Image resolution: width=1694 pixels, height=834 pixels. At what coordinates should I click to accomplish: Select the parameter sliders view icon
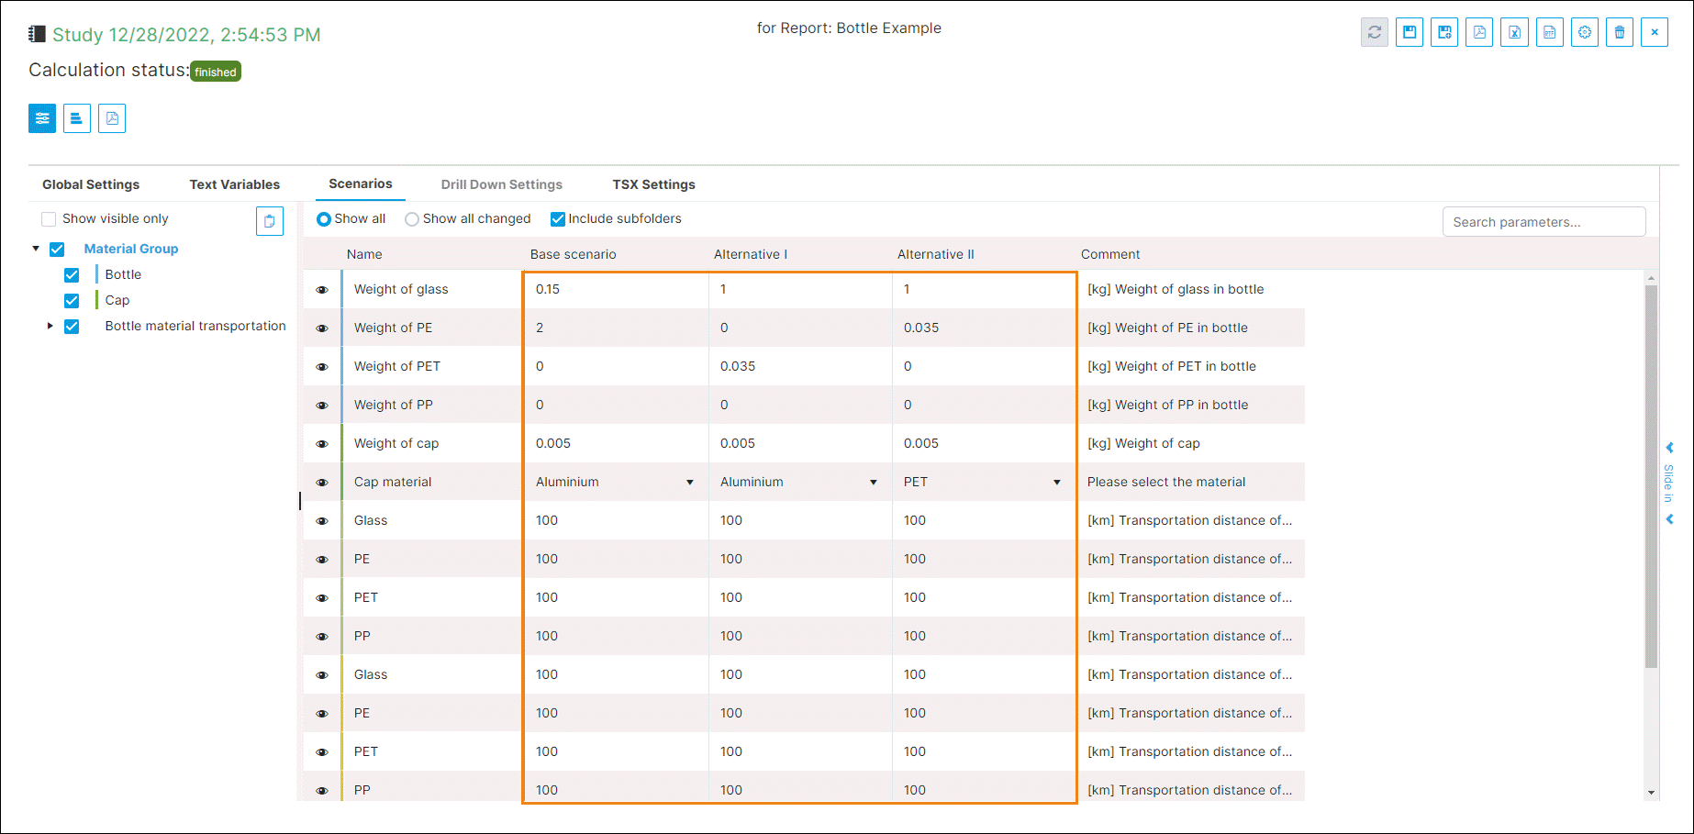coord(42,118)
